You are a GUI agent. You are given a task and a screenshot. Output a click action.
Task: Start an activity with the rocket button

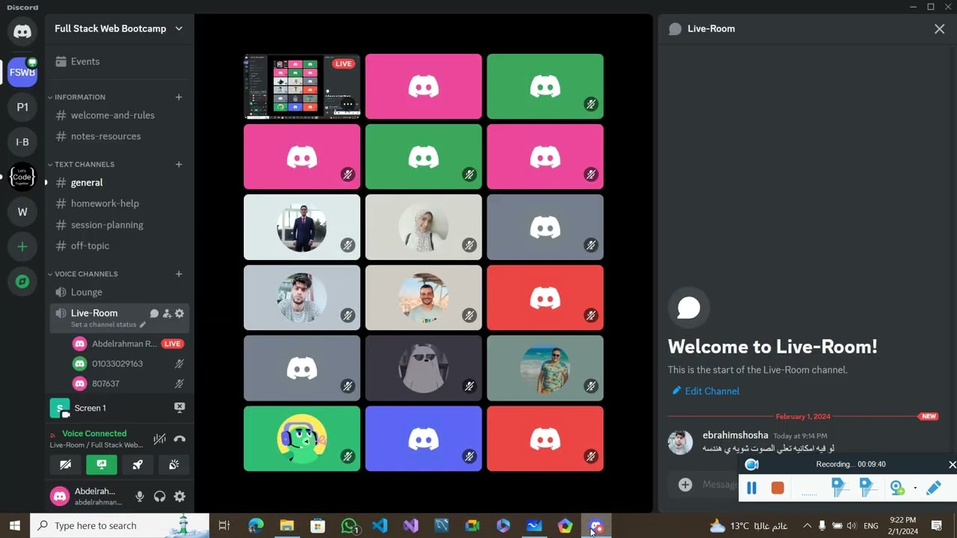pos(138,465)
